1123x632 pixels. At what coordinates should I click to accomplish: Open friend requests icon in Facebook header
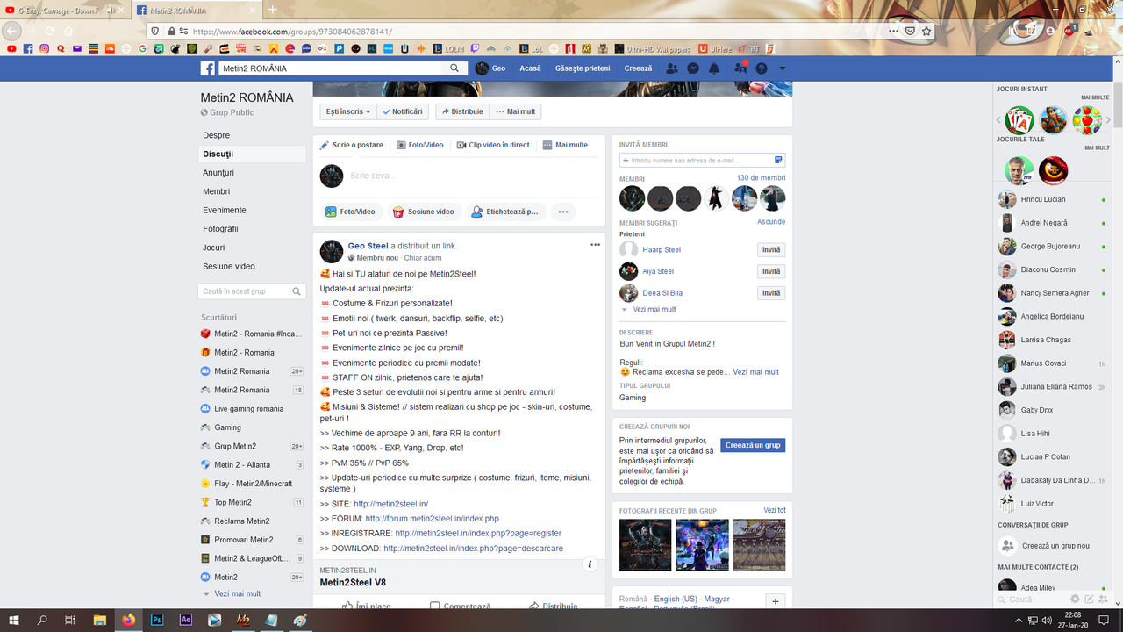click(x=672, y=68)
